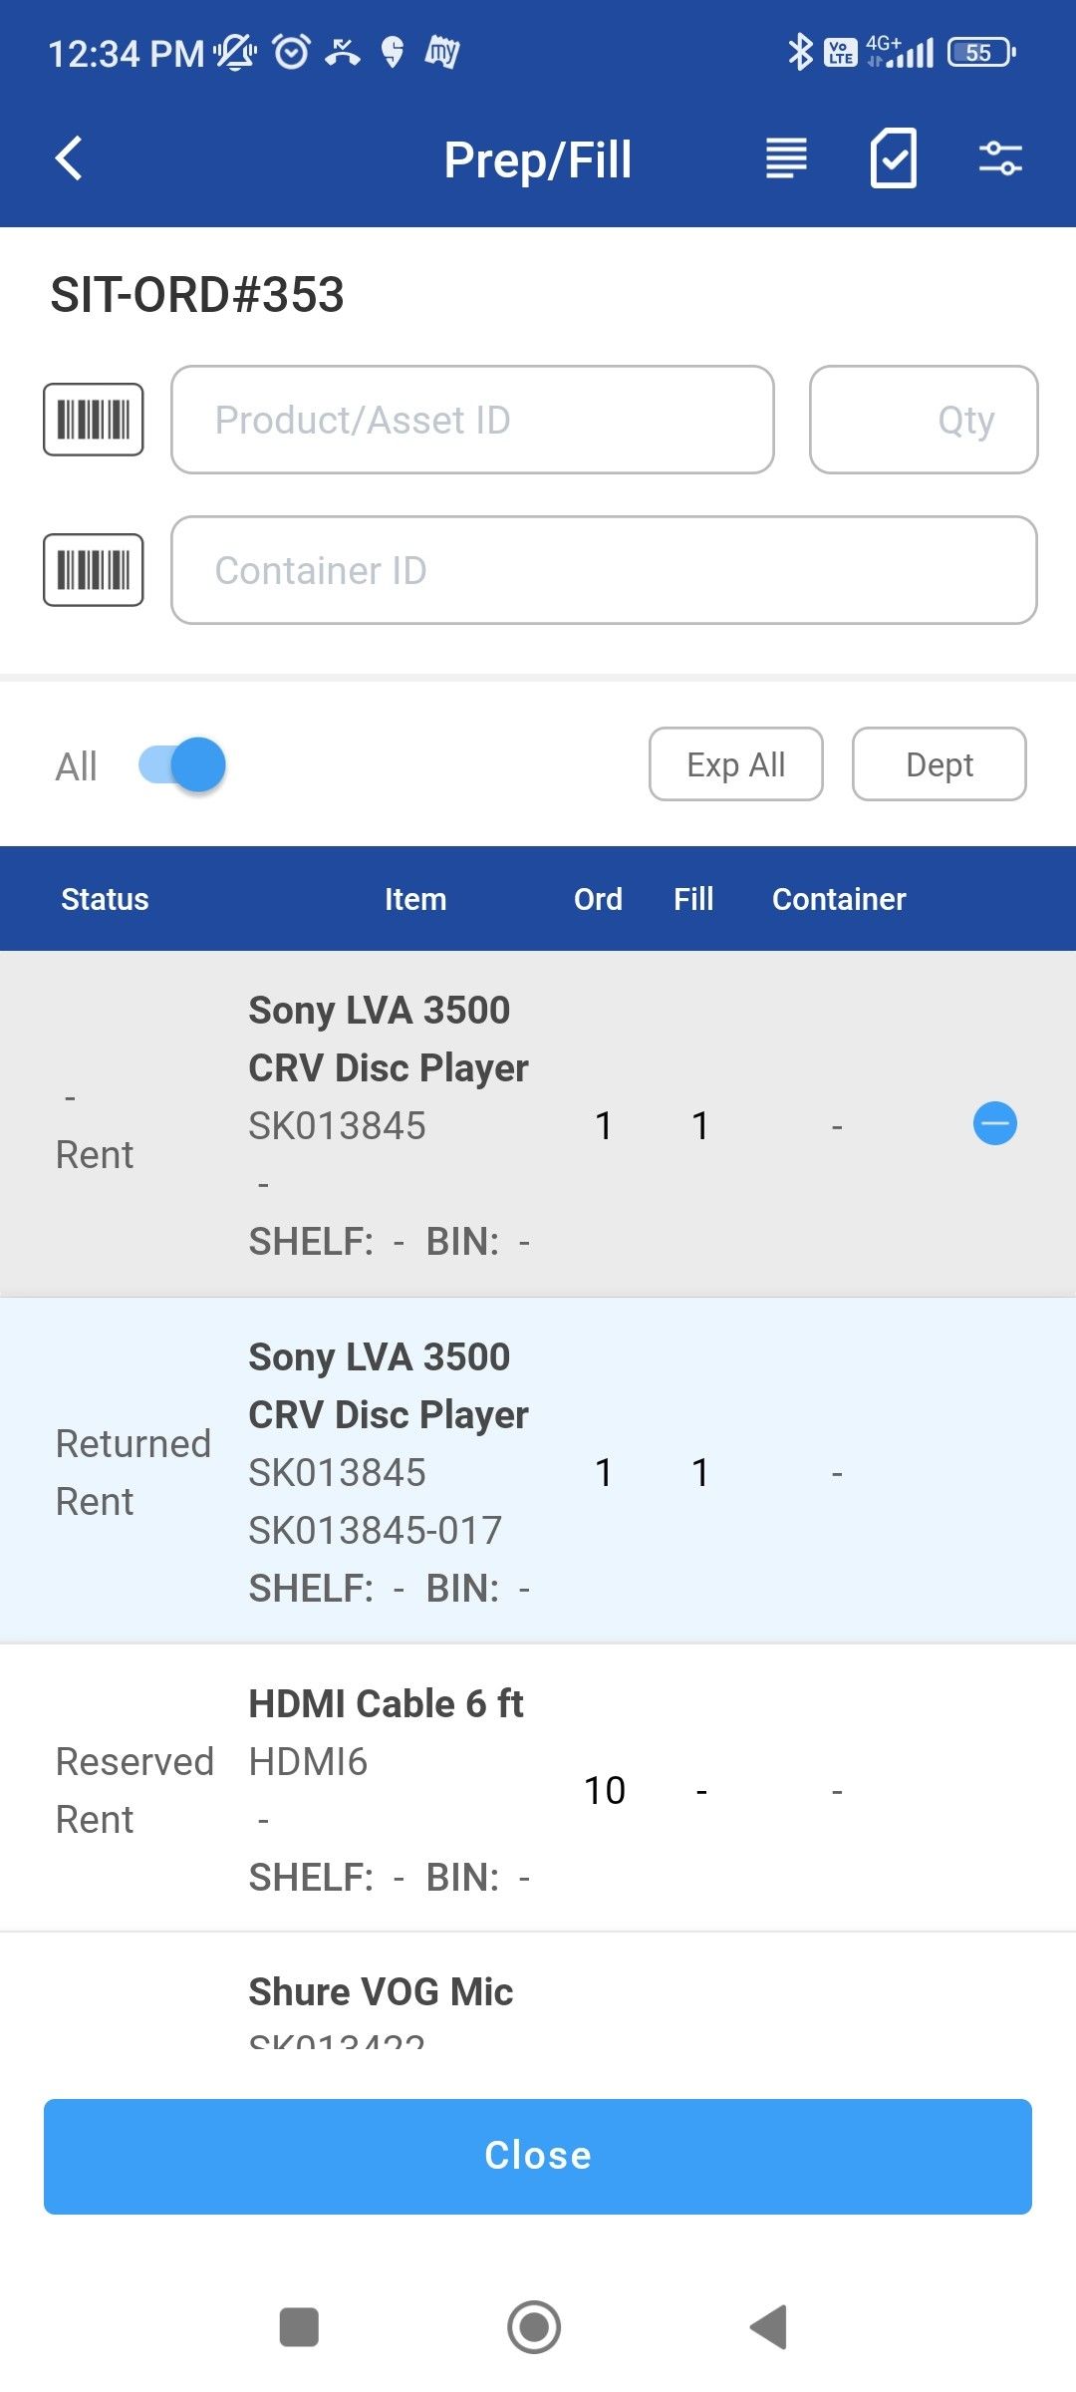1076x2392 pixels.
Task: Tap Android recent apps square button
Action: 299,2327
